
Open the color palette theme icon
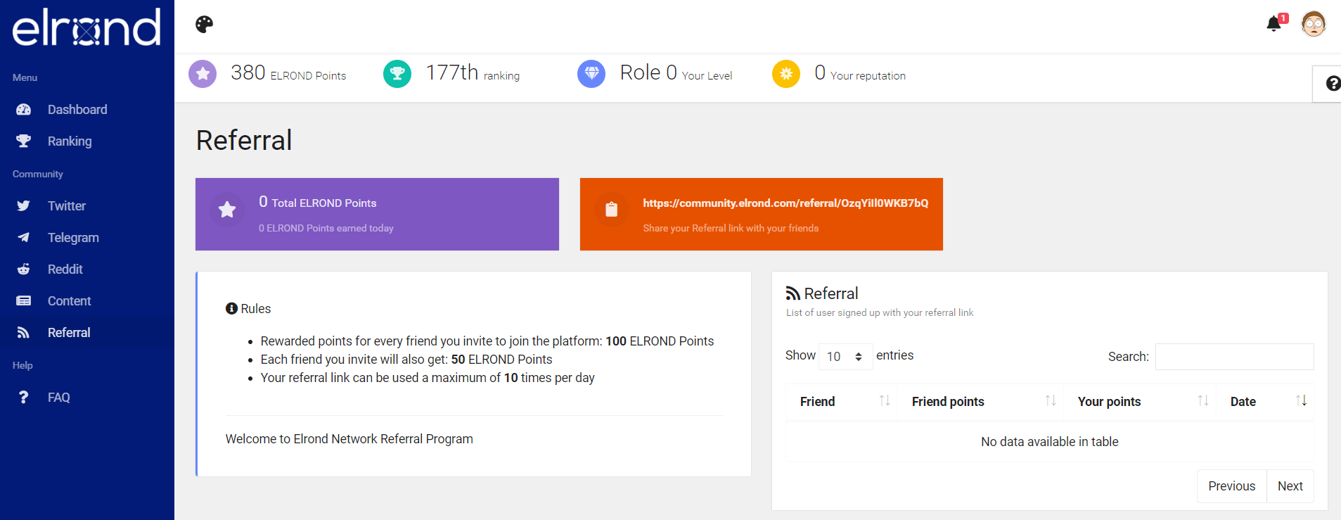(x=204, y=25)
